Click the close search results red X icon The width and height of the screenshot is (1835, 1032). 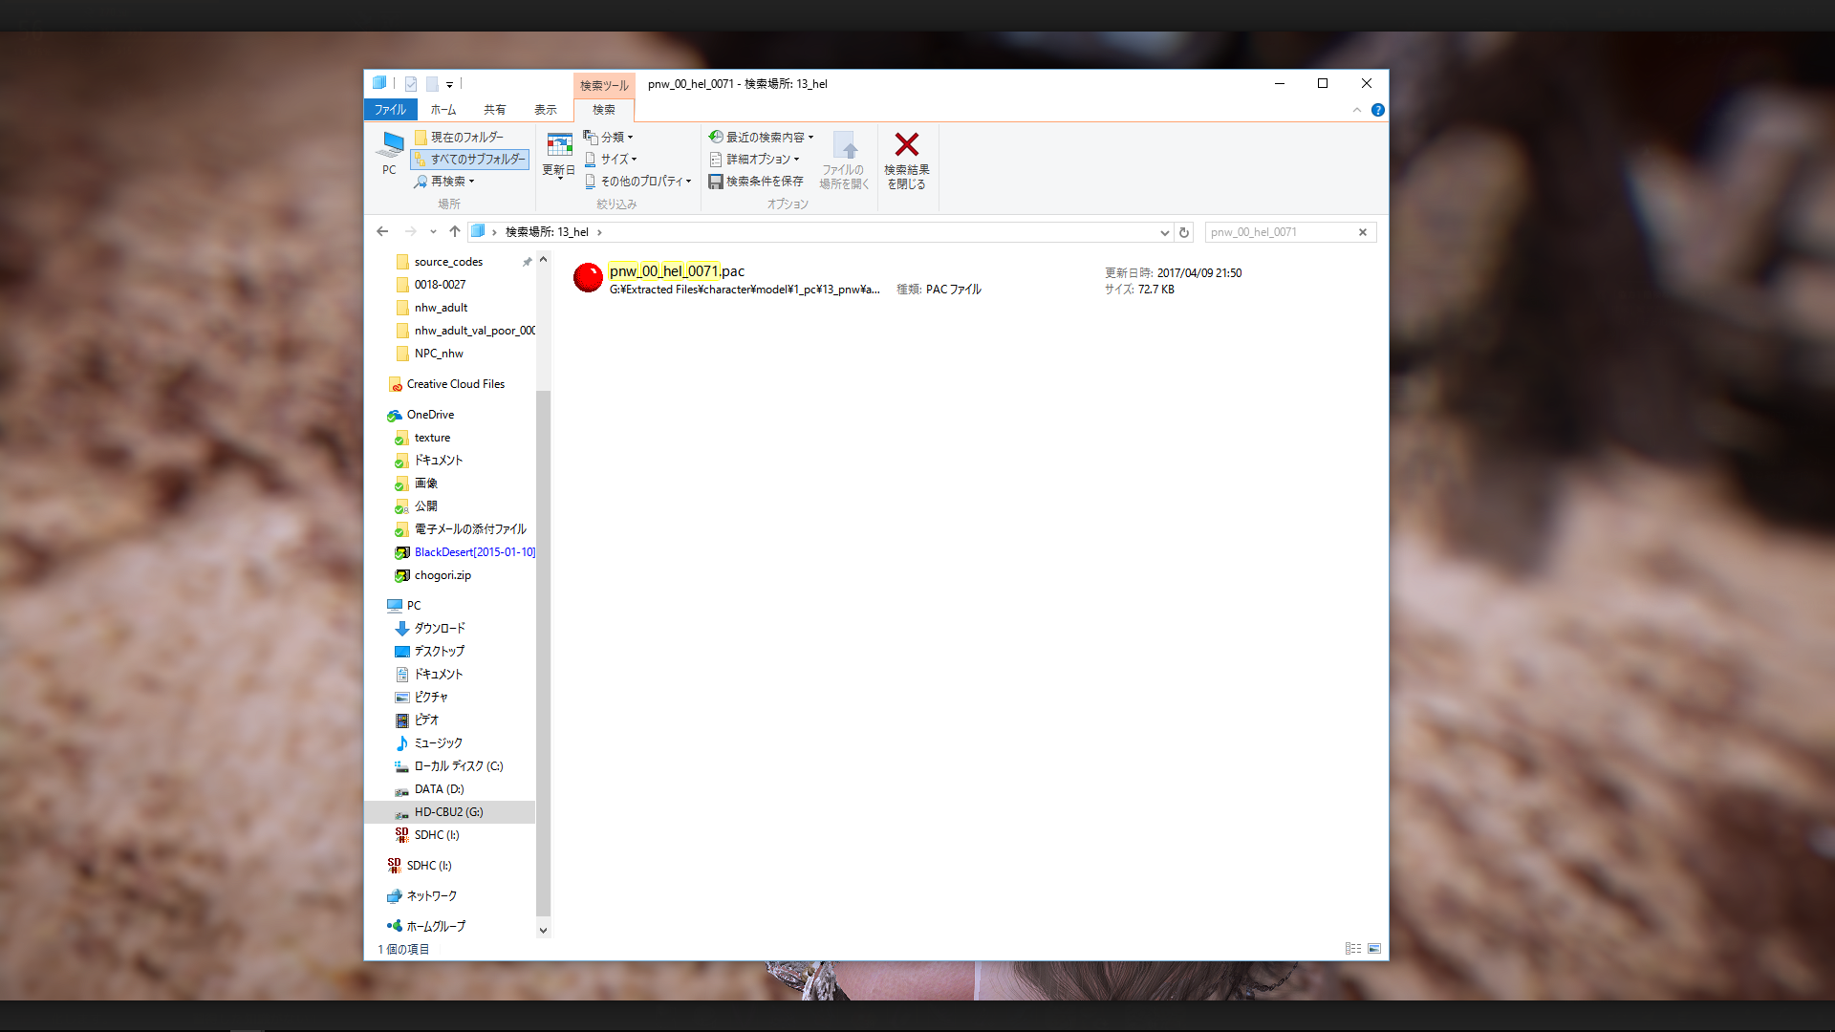[x=906, y=145]
